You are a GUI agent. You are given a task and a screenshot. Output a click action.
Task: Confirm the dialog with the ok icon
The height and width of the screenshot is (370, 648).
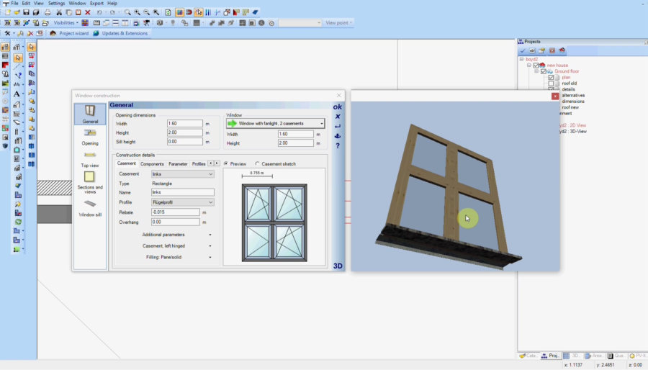pyautogui.click(x=337, y=107)
